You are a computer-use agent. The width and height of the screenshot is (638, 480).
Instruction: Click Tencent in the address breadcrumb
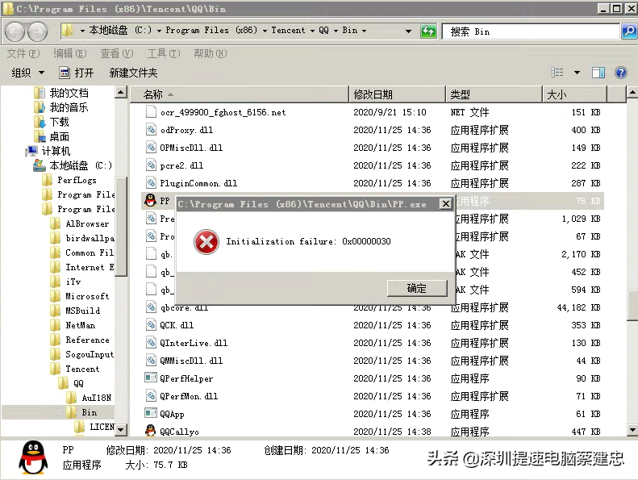click(288, 30)
